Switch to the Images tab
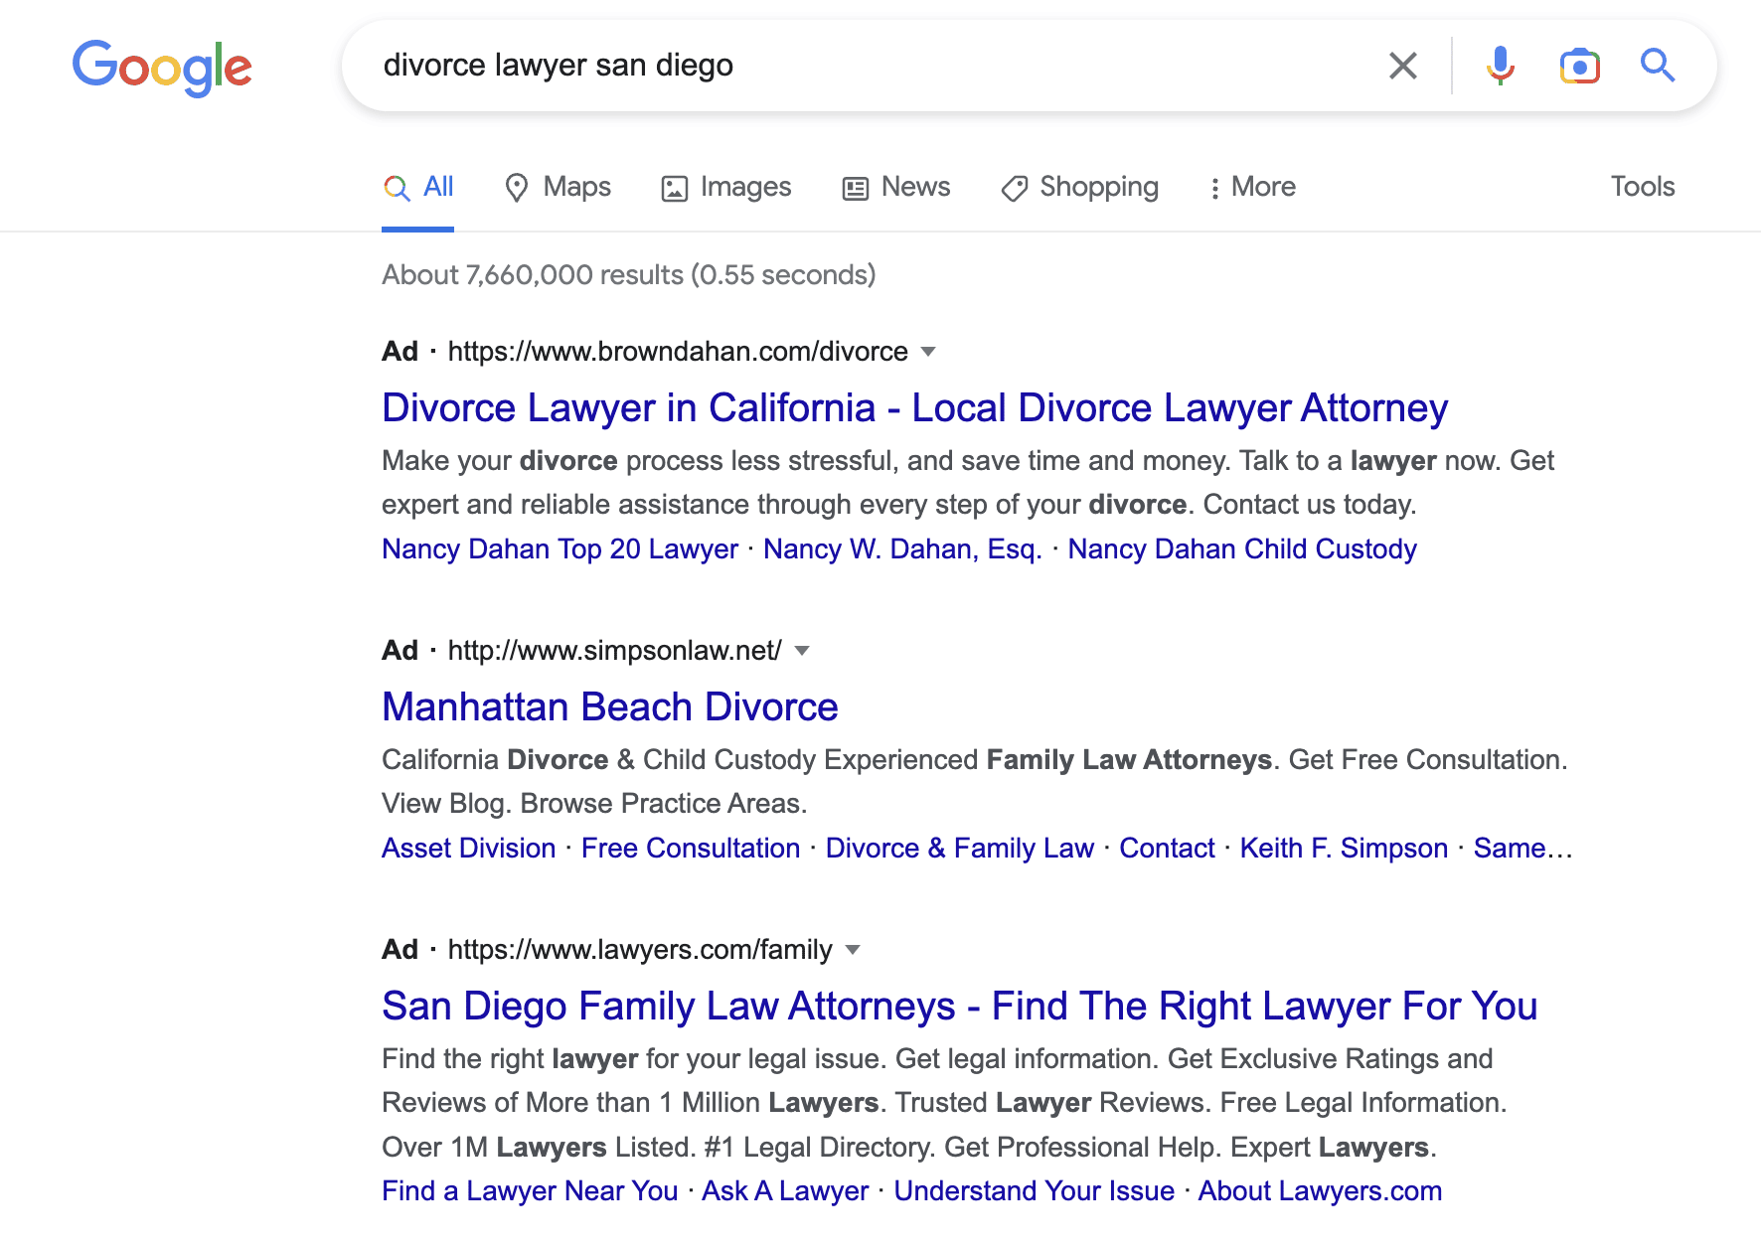 click(x=726, y=187)
